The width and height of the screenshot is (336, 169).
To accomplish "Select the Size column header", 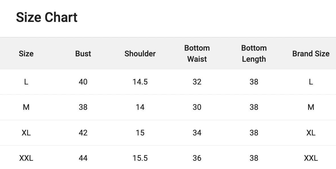I will click(x=26, y=53).
